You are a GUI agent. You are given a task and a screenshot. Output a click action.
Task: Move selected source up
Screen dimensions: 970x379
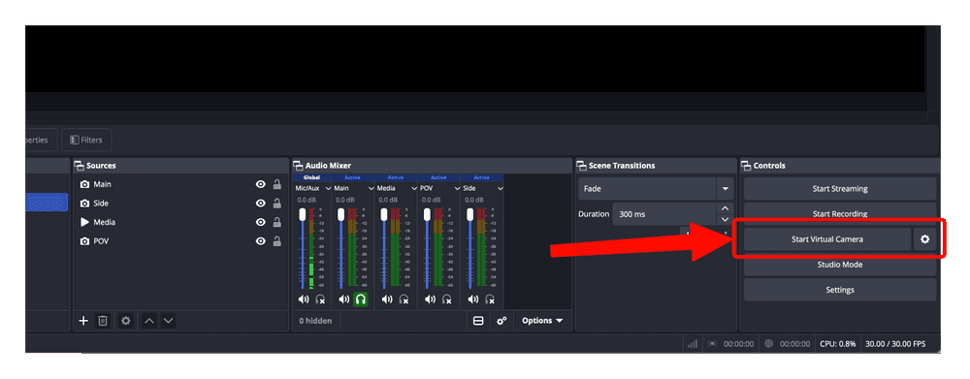(149, 321)
